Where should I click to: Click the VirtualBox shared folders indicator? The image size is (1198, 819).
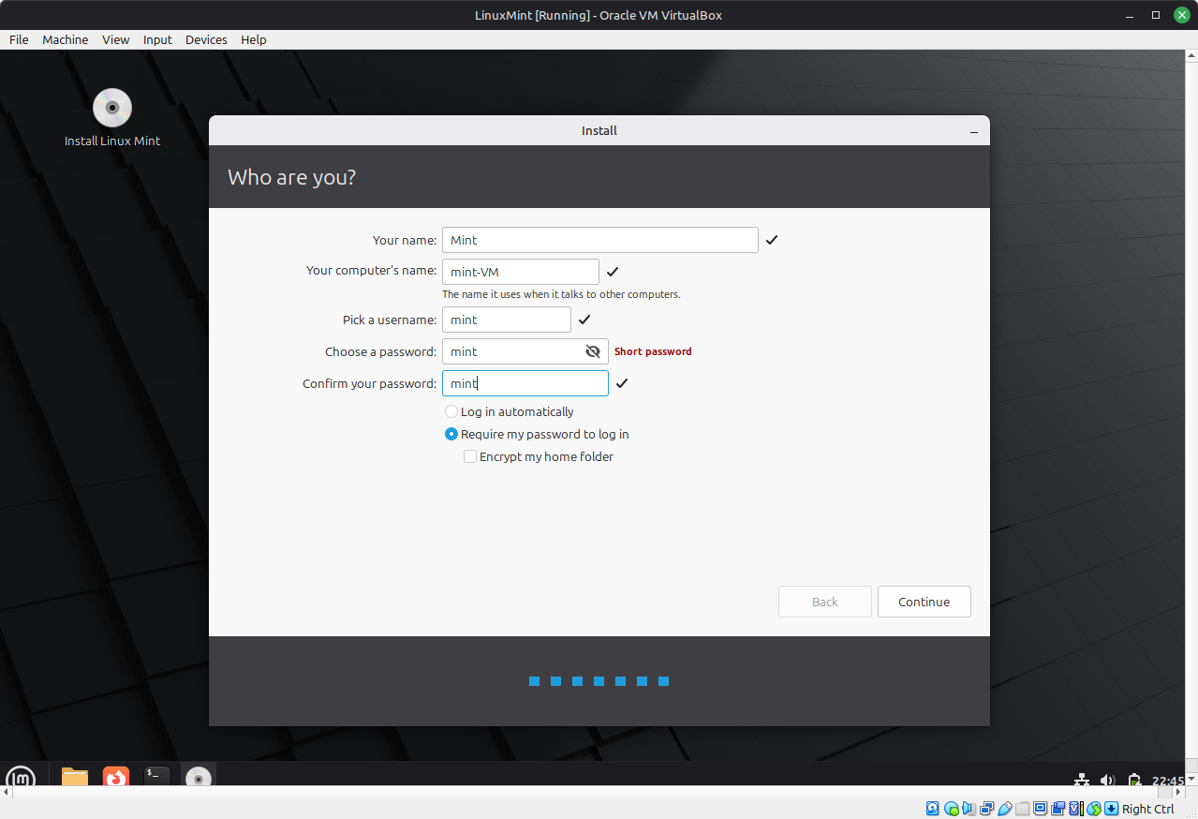[1023, 809]
